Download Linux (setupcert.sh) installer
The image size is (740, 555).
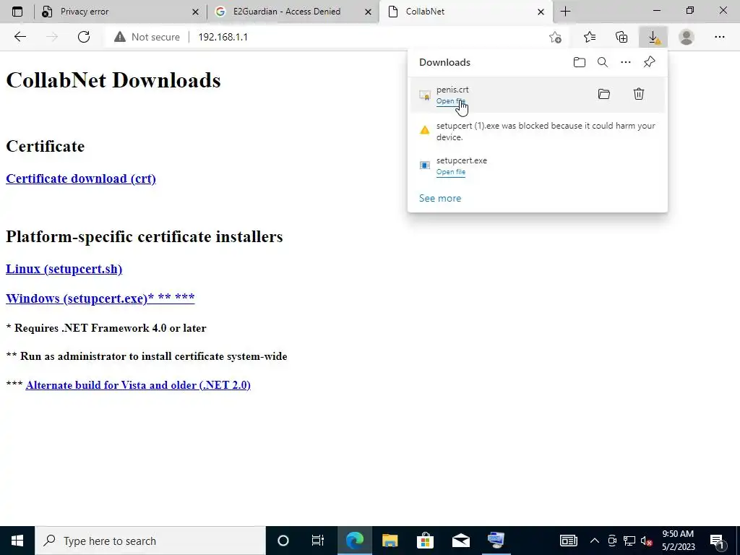click(64, 269)
